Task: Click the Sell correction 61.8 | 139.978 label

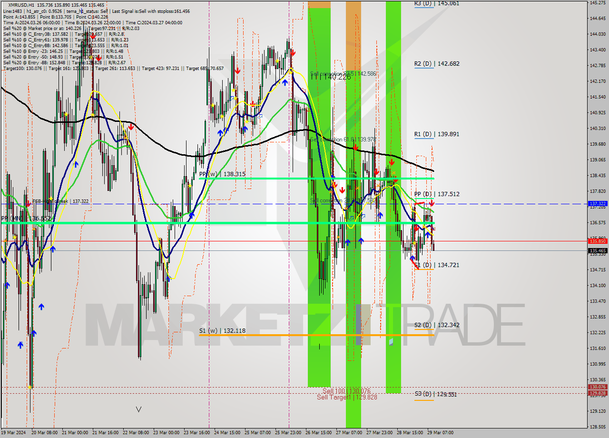Action: (x=343, y=139)
